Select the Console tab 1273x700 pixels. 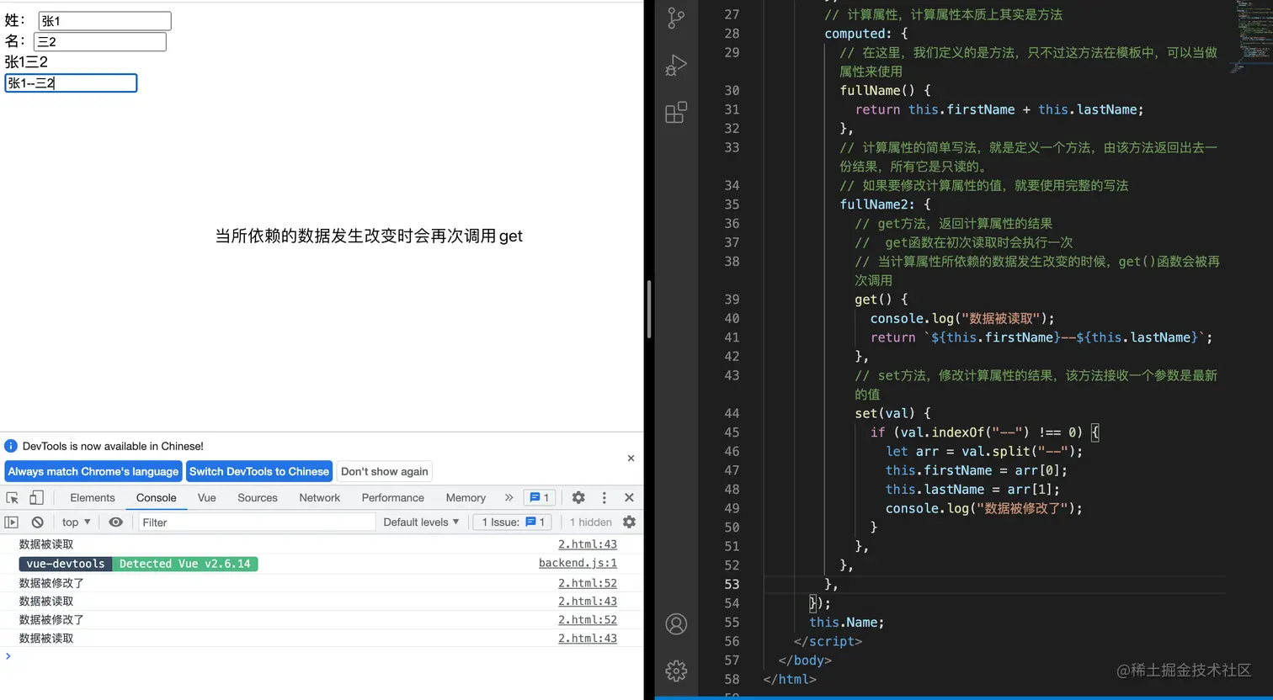[x=157, y=498]
